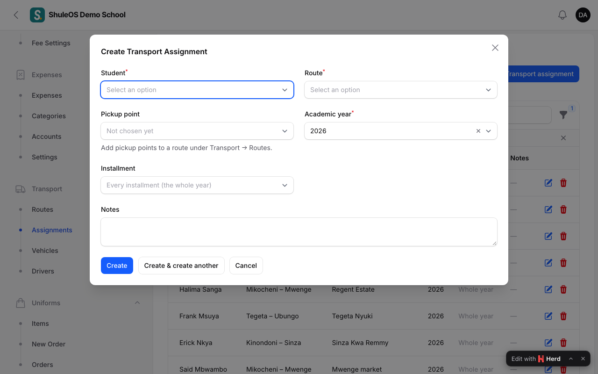598x374 pixels.
Task: Open Uniforms Items page
Action: click(40, 324)
